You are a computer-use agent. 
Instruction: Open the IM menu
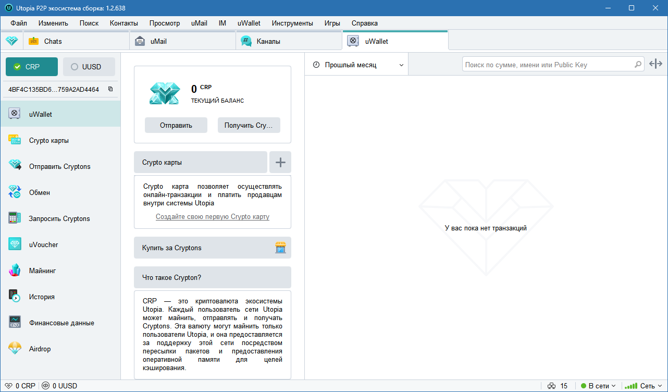pos(222,23)
